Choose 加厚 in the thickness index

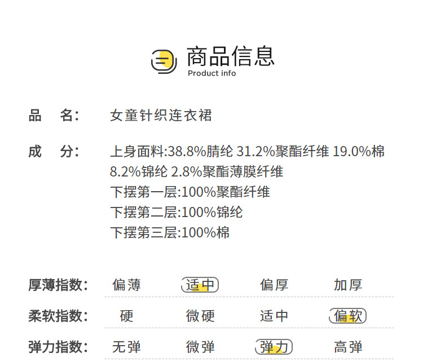(348, 285)
